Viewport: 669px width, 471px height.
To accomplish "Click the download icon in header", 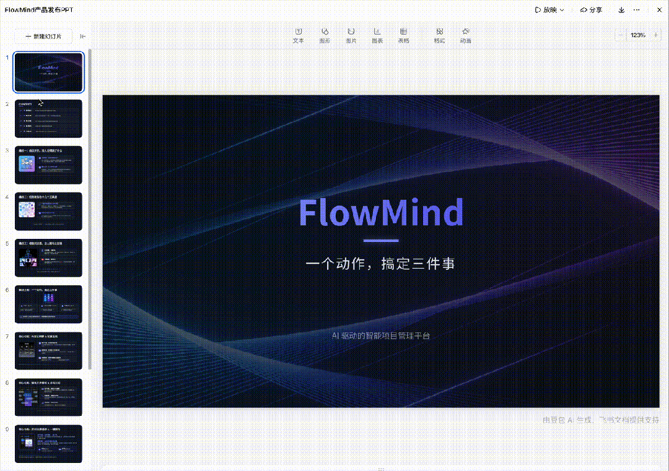I will pos(621,10).
